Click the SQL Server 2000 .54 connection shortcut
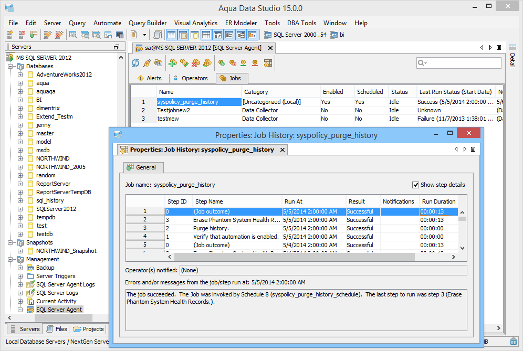The image size is (523, 351). [295, 35]
